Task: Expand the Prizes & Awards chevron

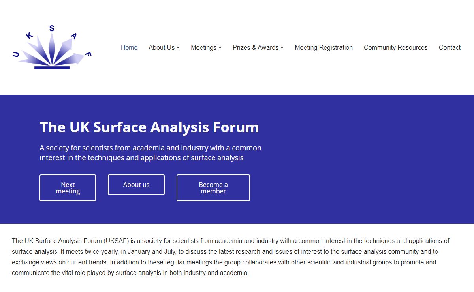Action: coord(282,47)
